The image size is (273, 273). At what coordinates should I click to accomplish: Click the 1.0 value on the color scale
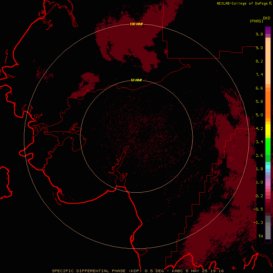coord(259,182)
